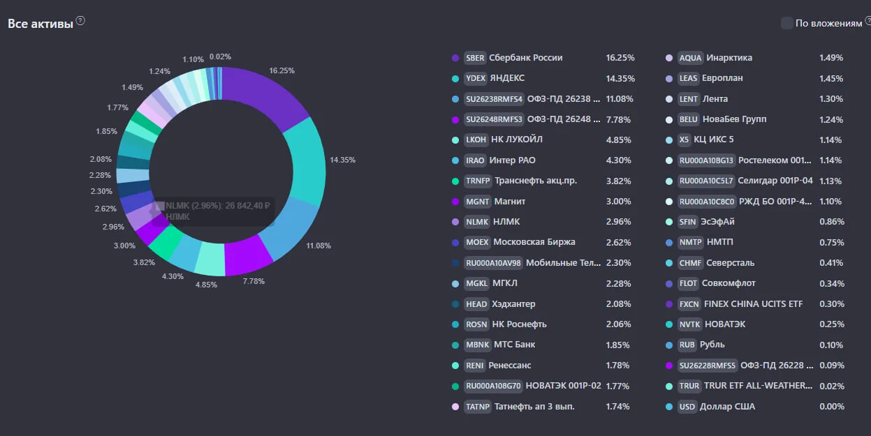Click the MGNT ticker badge
Image resolution: width=871 pixels, height=436 pixels.
[477, 202]
